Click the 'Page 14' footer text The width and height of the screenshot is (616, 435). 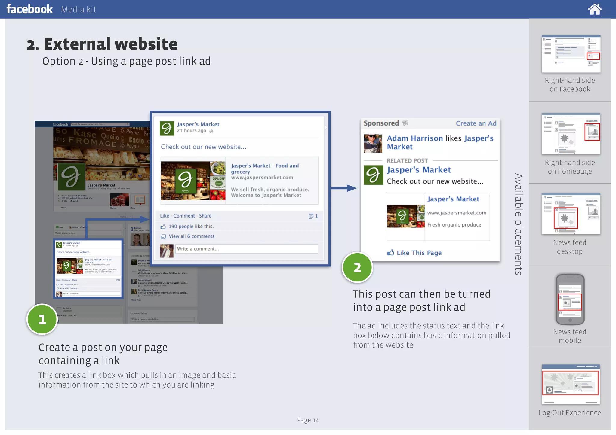(308, 420)
